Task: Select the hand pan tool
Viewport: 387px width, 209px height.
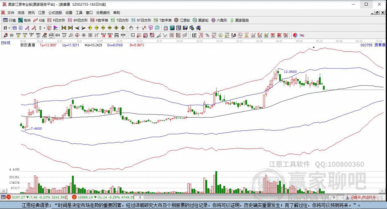Action: tap(131, 28)
